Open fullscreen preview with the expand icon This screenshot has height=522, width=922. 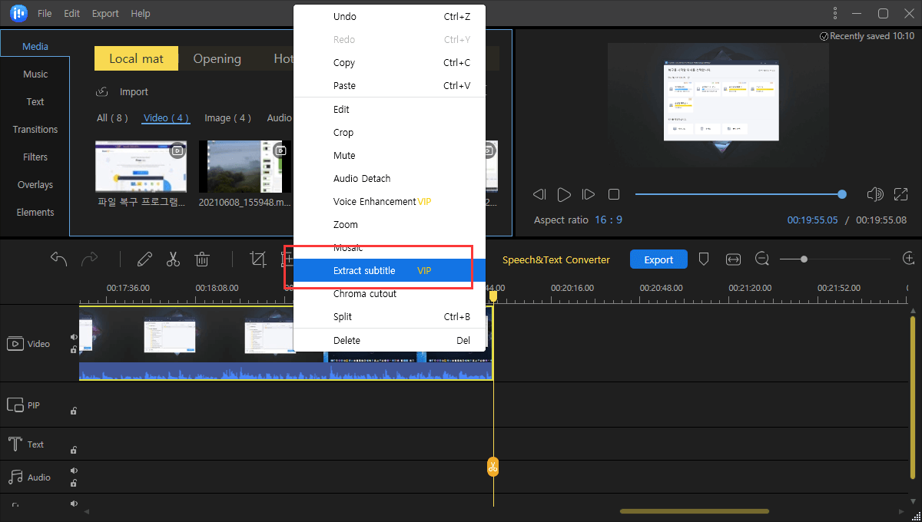(900, 194)
